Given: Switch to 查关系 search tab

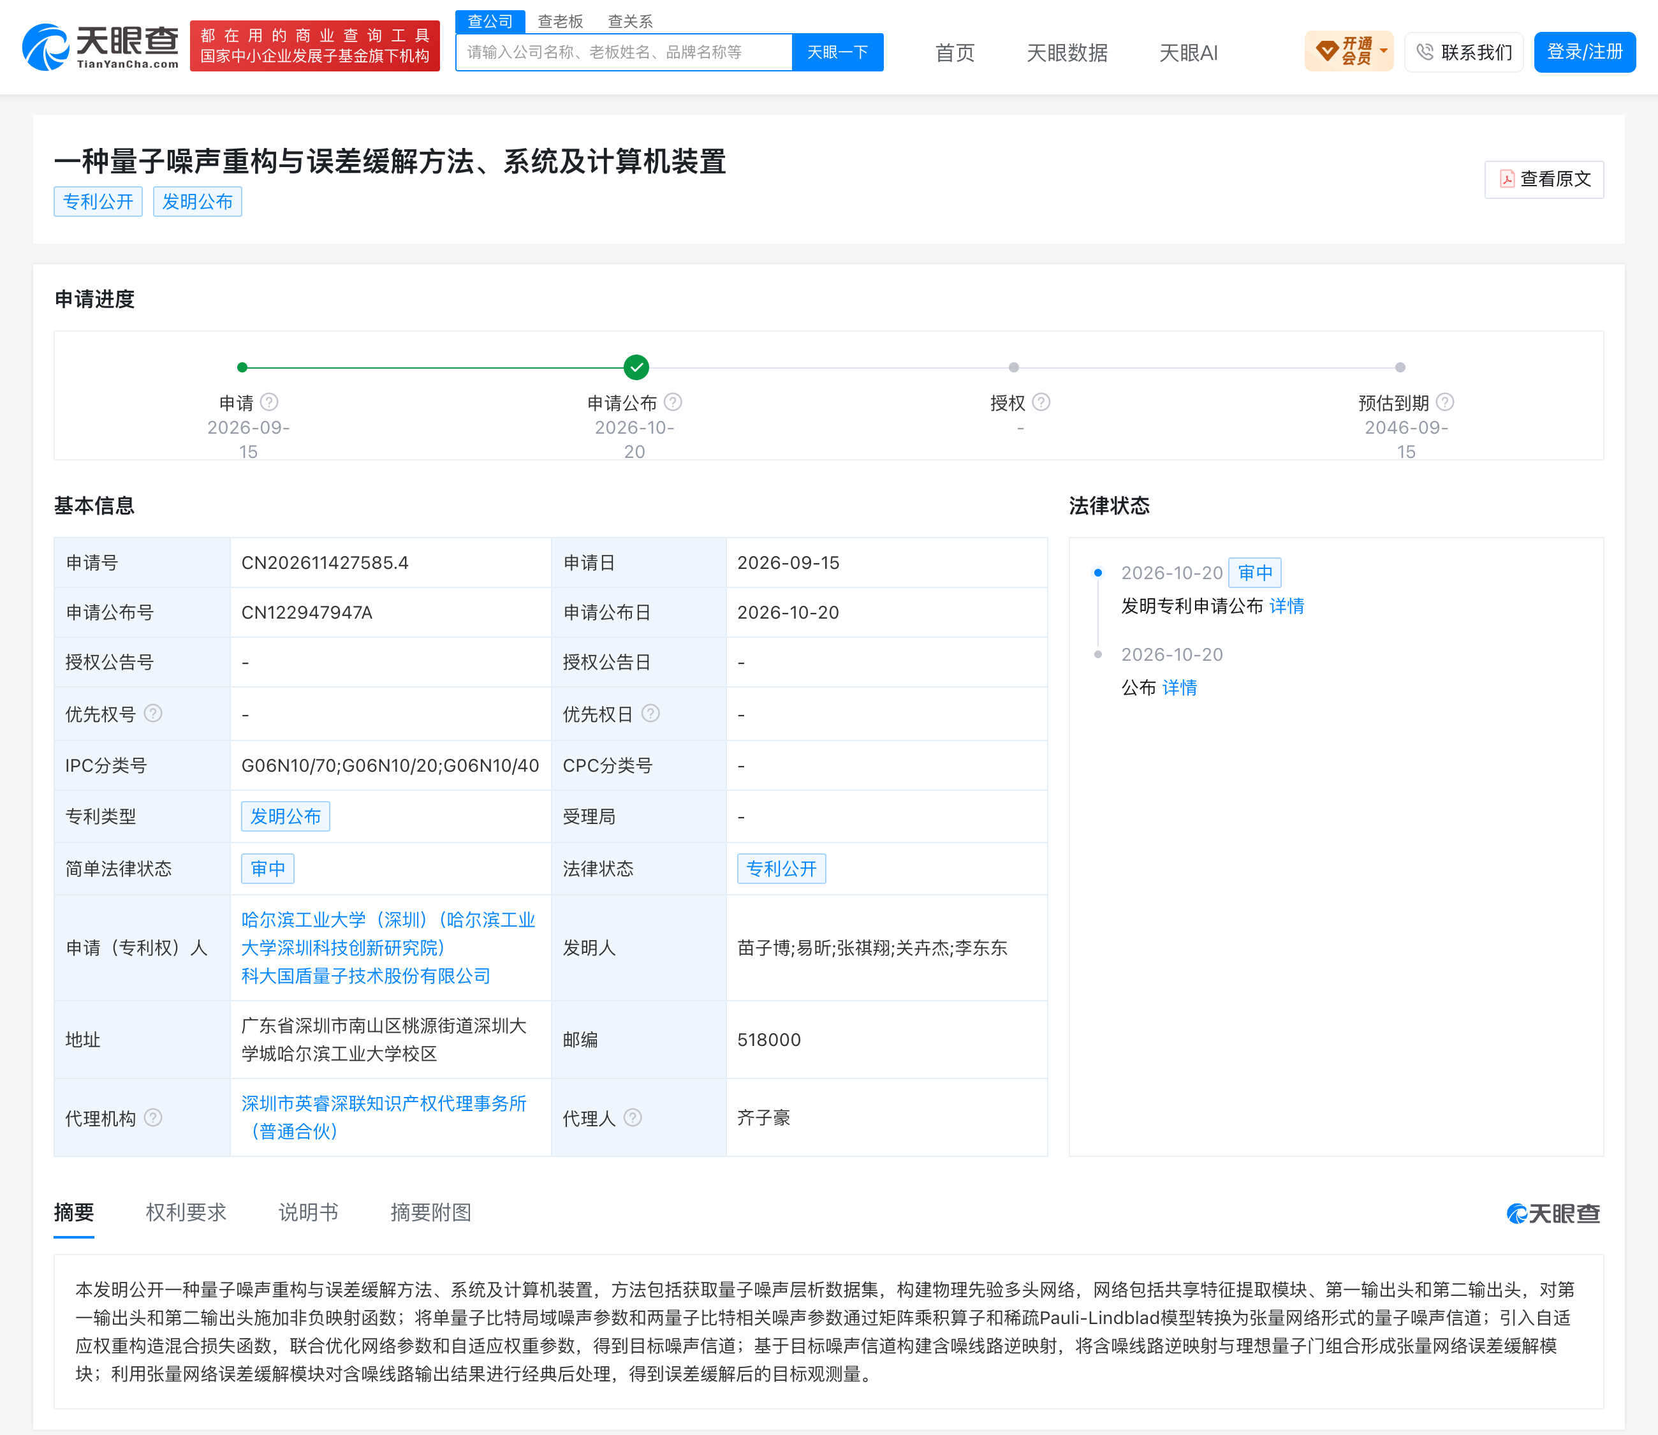Looking at the screenshot, I should pos(630,22).
